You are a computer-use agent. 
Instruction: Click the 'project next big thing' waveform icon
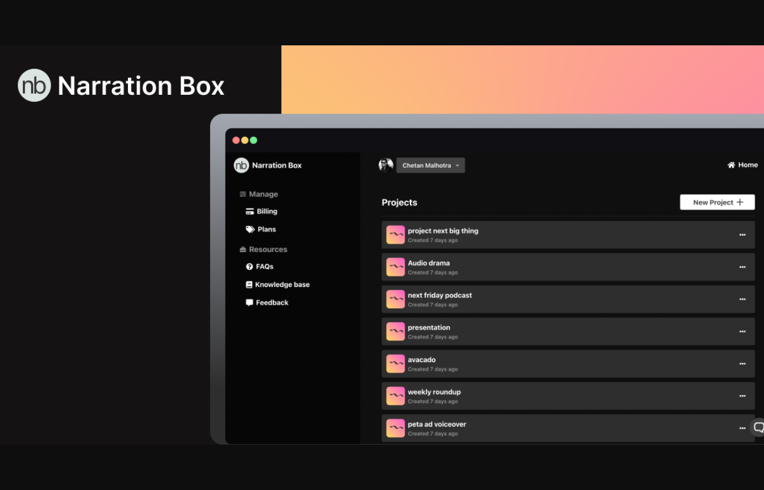pos(395,235)
